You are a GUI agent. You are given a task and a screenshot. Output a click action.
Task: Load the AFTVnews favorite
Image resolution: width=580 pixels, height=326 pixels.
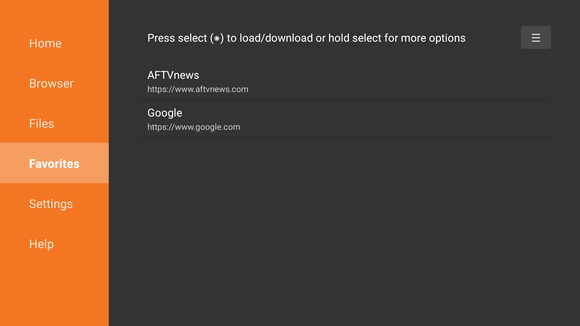coord(344,81)
